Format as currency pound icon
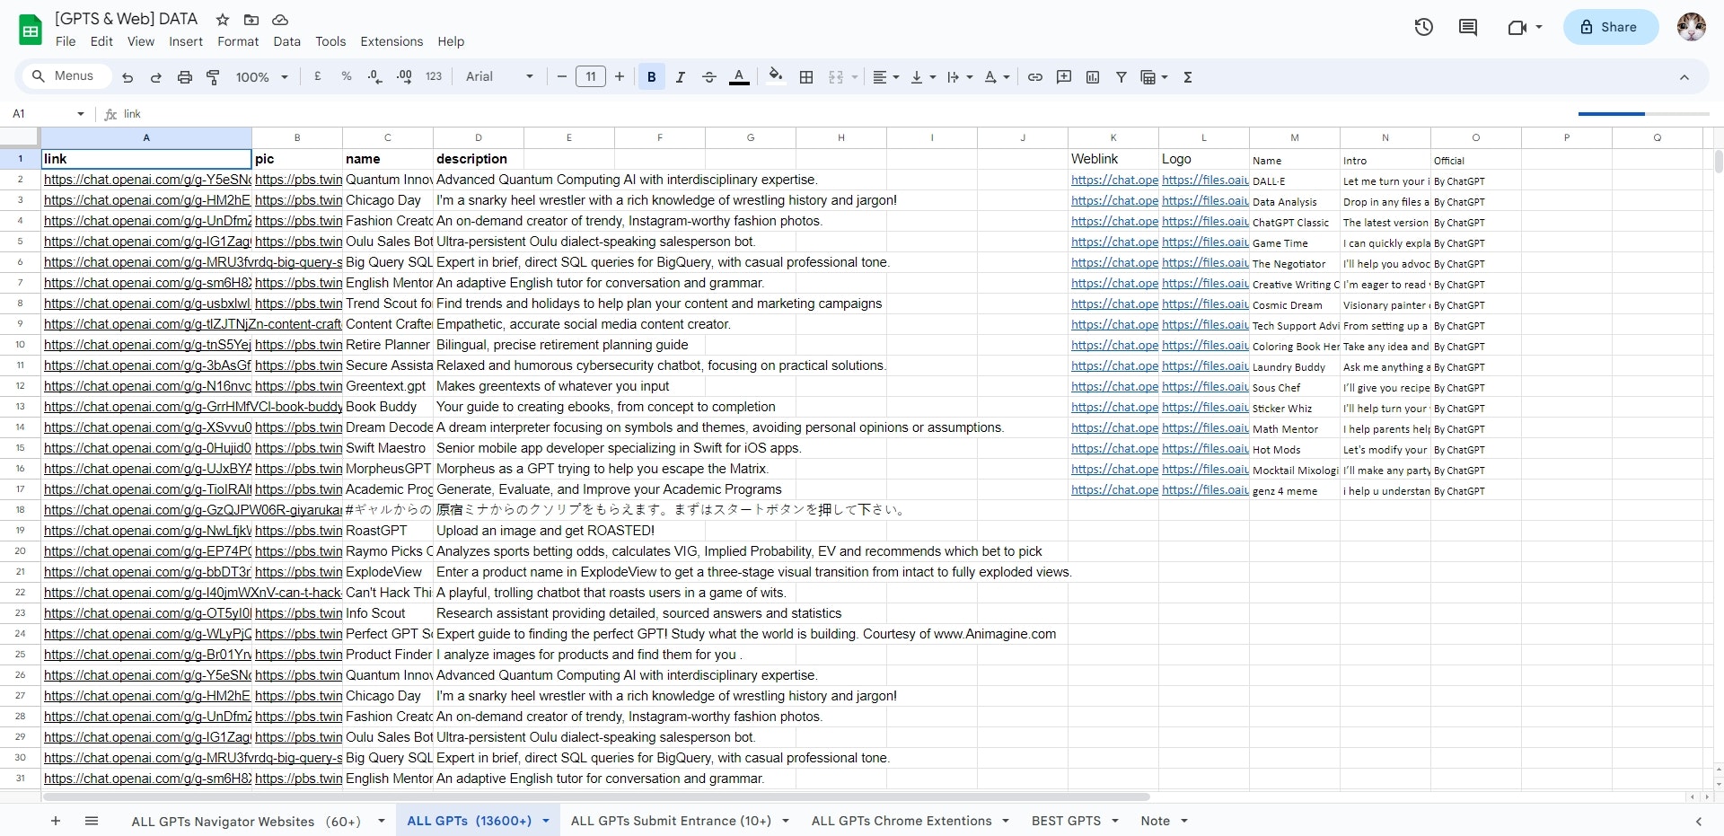 pos(317,77)
